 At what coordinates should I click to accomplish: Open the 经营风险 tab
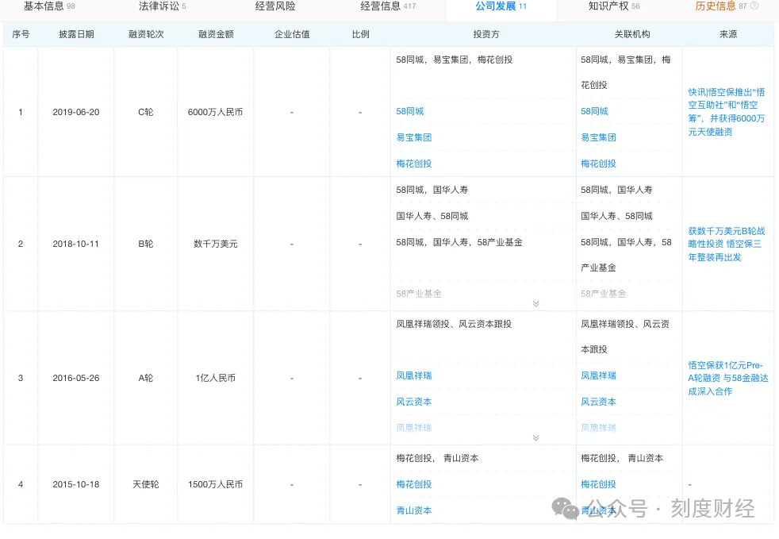pyautogui.click(x=275, y=6)
